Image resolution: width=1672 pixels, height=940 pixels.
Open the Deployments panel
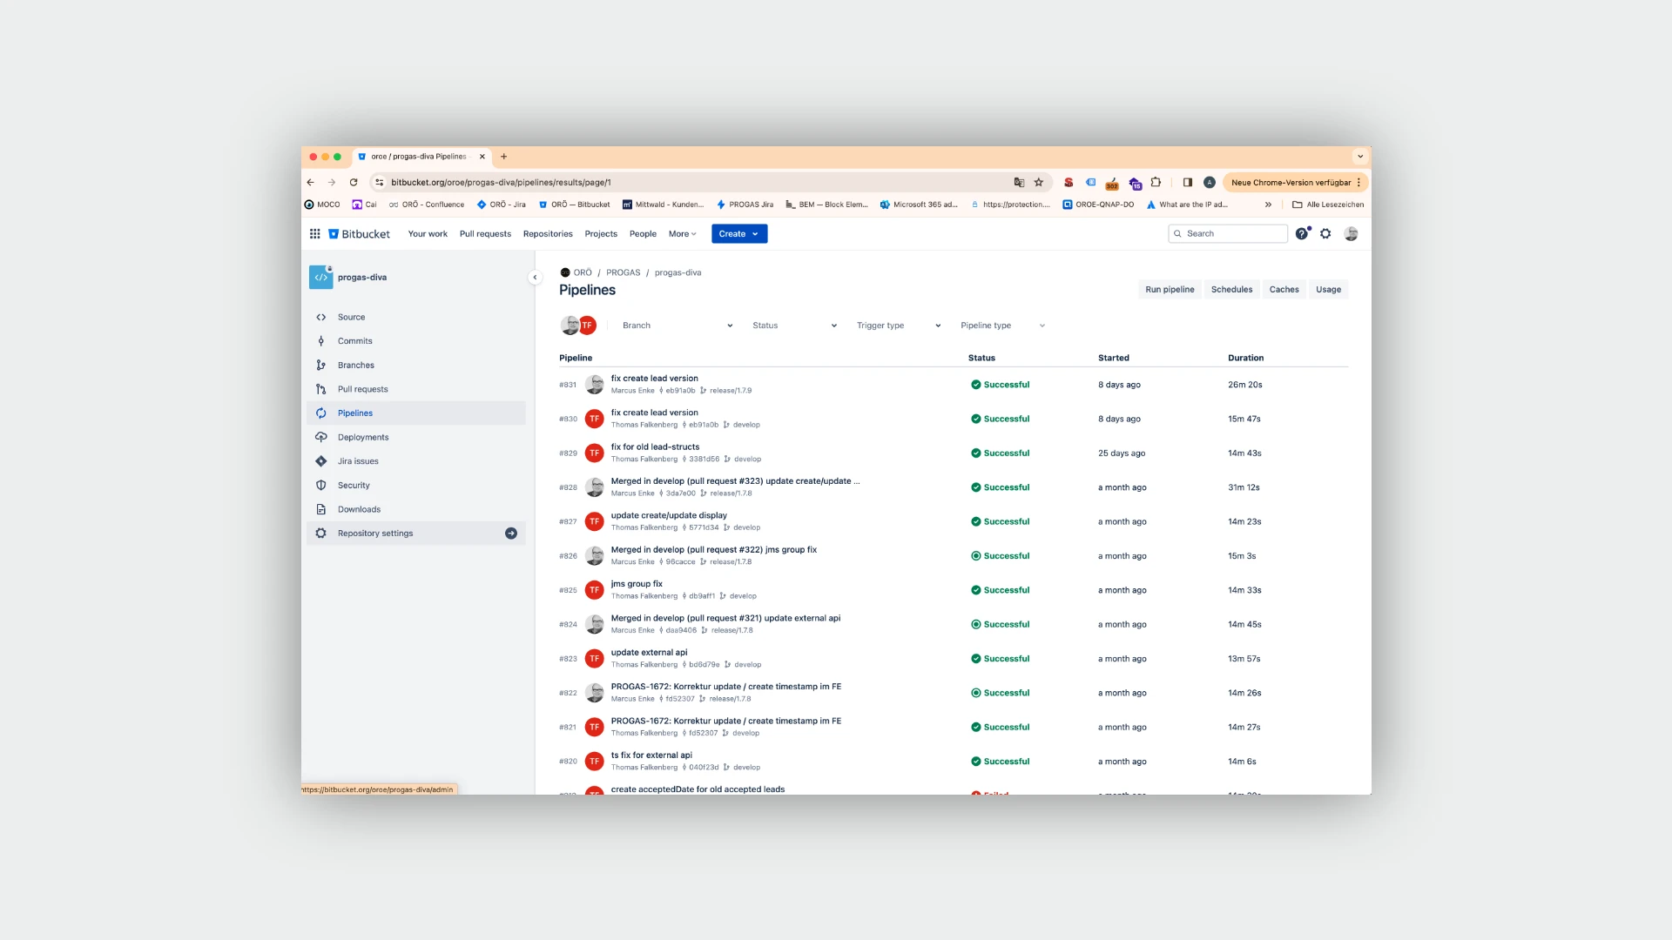(363, 437)
